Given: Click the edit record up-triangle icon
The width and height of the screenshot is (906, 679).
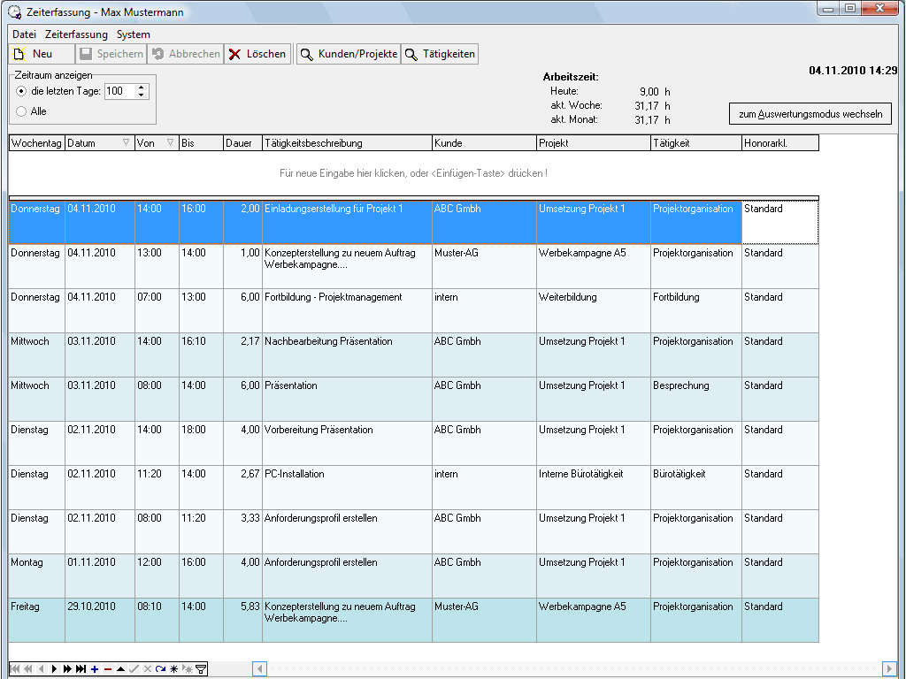Looking at the screenshot, I should [120, 669].
